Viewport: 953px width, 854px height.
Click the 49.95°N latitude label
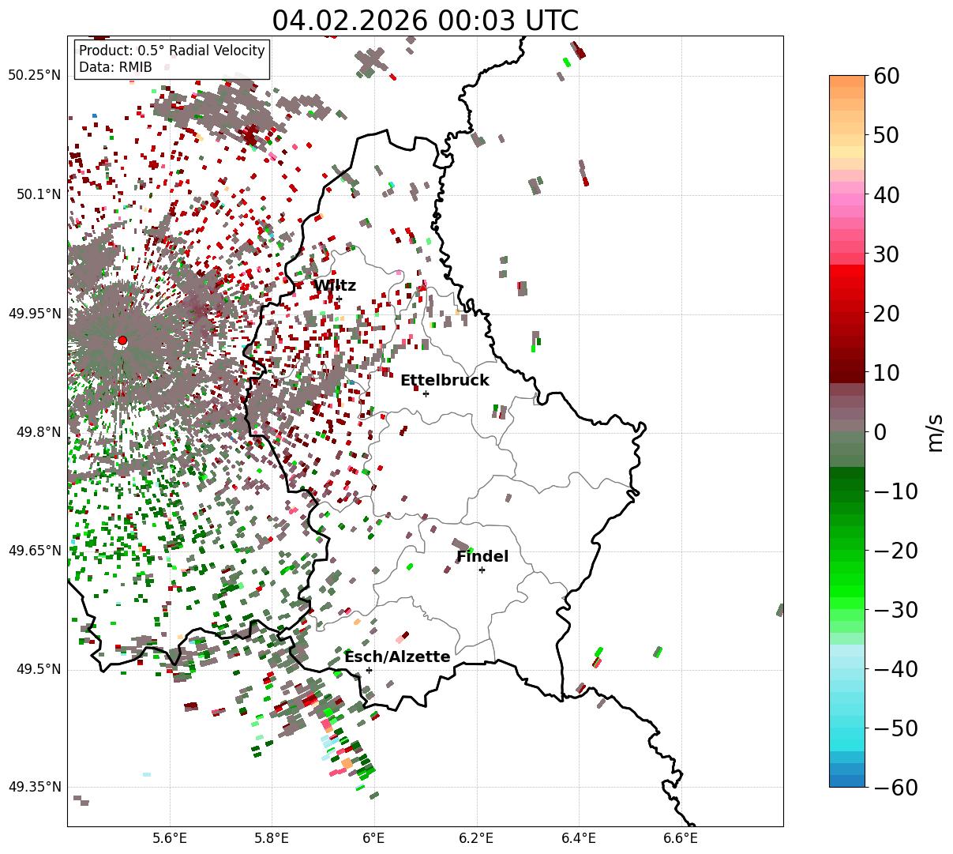pos(34,314)
